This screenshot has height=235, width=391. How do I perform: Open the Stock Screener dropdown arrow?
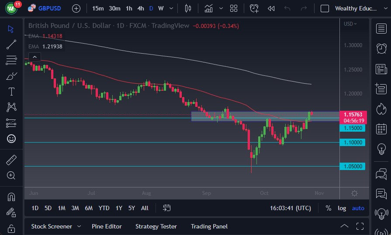79,226
